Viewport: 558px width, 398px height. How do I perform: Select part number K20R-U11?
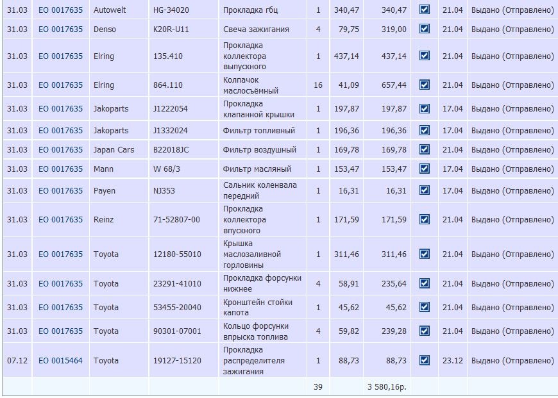171,29
